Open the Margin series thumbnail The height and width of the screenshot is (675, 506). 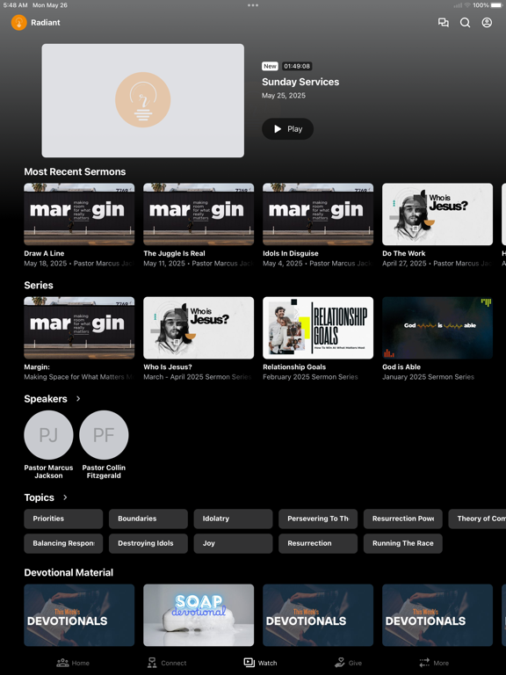click(79, 328)
